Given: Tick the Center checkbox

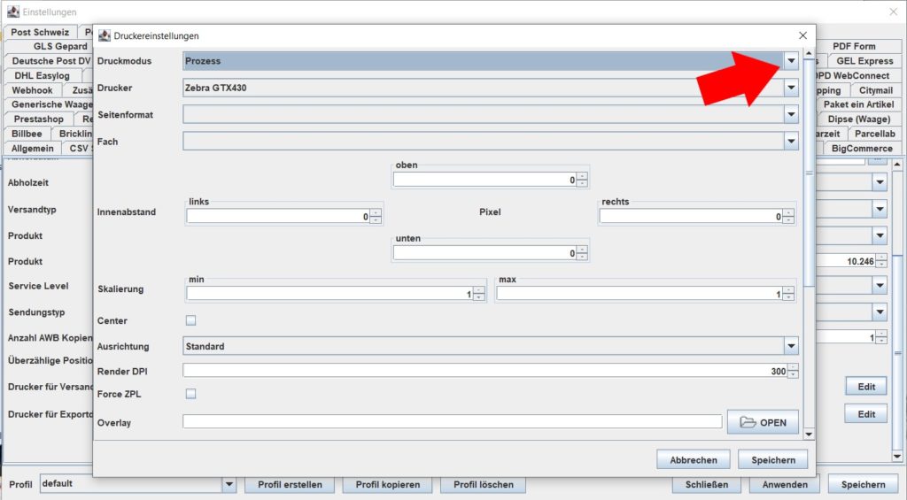Looking at the screenshot, I should (191, 320).
